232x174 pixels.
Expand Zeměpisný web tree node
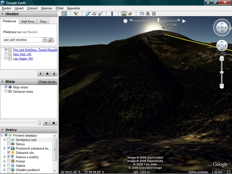(x=4, y=140)
